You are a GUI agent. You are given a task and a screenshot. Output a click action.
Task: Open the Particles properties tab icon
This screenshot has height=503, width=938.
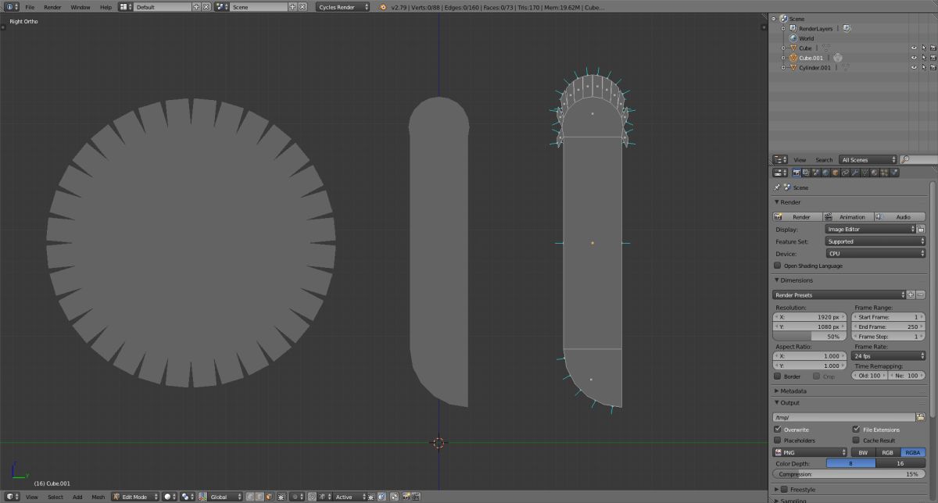884,173
